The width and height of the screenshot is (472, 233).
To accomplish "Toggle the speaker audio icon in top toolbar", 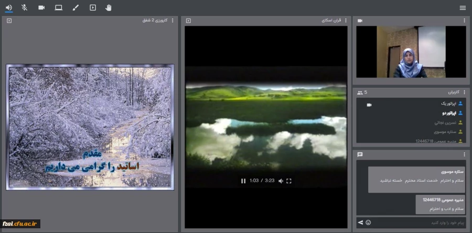I will pos(9,7).
